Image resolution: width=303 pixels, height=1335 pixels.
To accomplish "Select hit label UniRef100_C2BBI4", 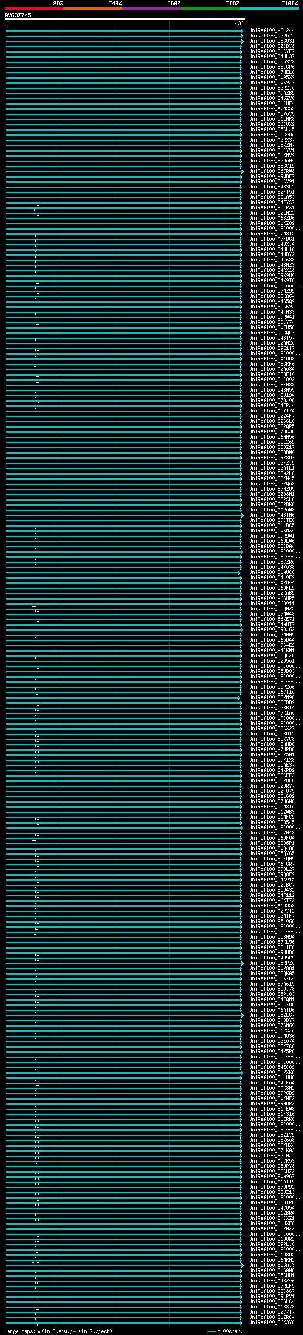I will point(271,708).
